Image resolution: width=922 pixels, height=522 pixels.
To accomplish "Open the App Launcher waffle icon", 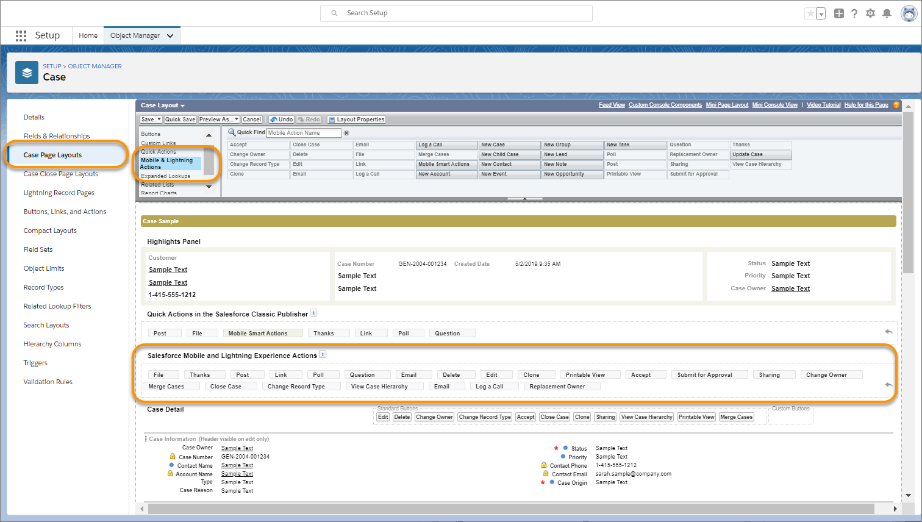I will click(20, 35).
